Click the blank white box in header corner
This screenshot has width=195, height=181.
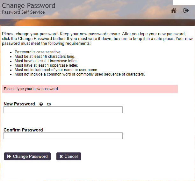184,2
